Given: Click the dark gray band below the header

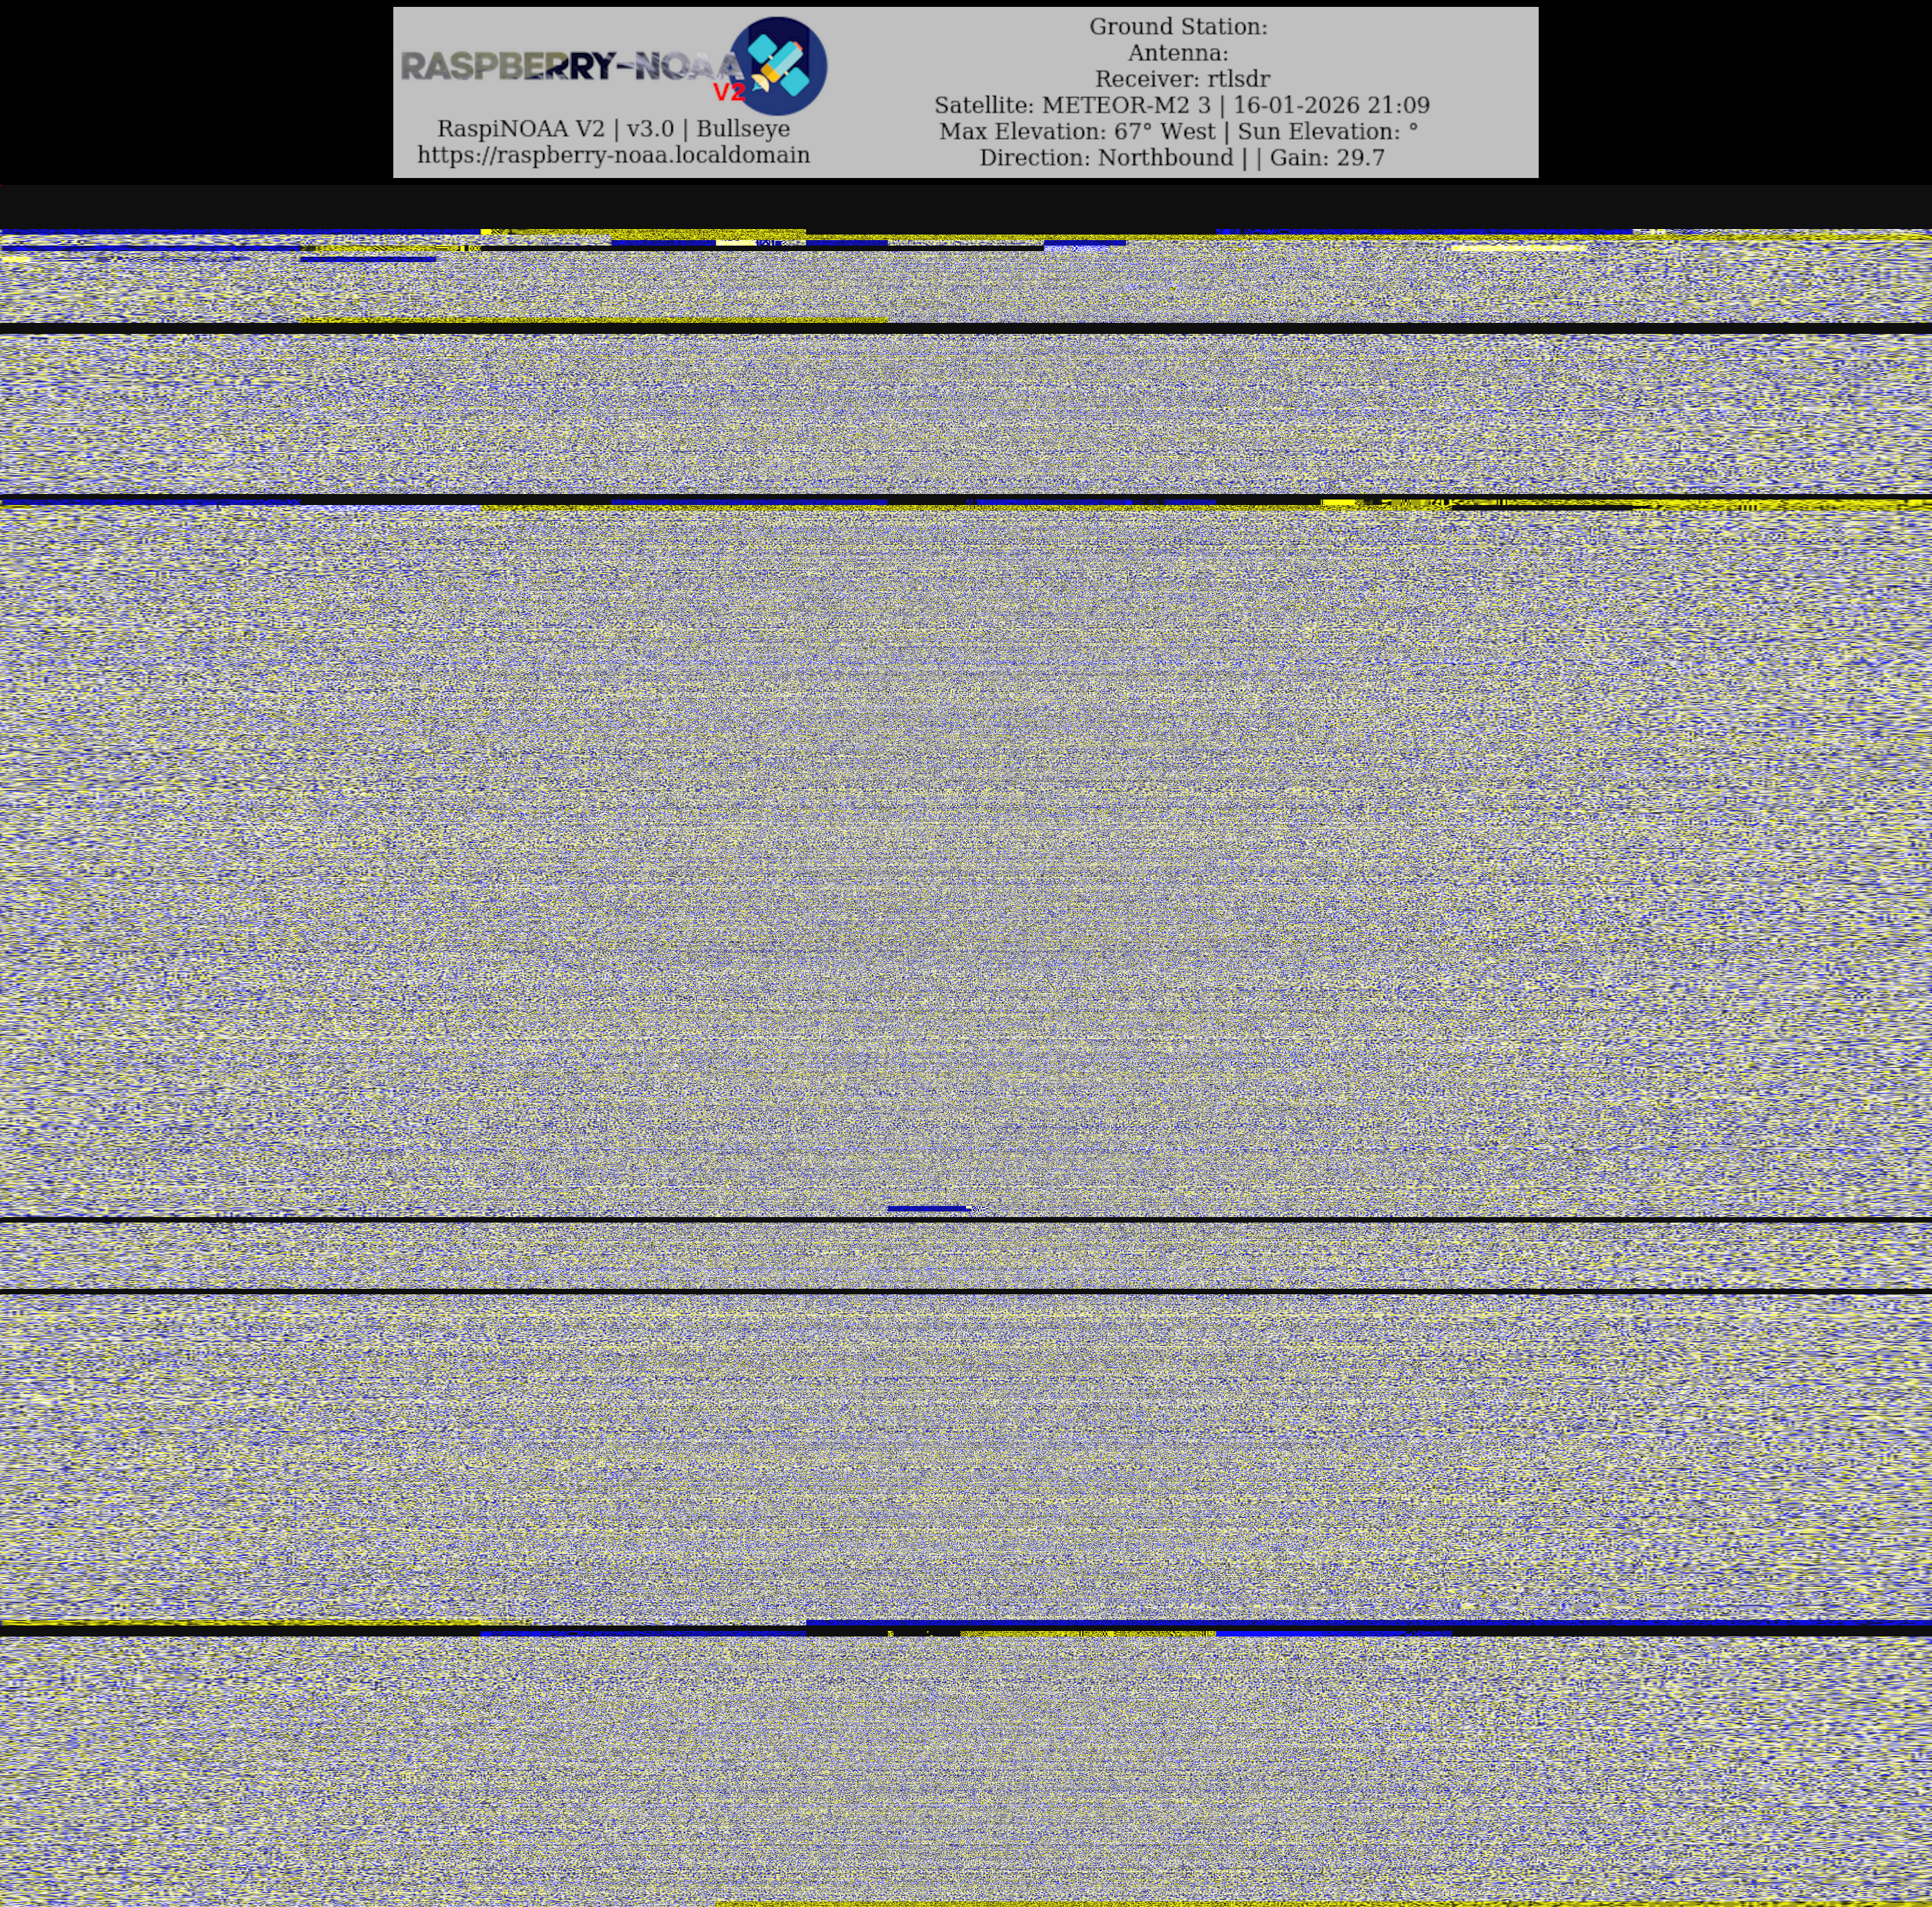Looking at the screenshot, I should [x=966, y=207].
